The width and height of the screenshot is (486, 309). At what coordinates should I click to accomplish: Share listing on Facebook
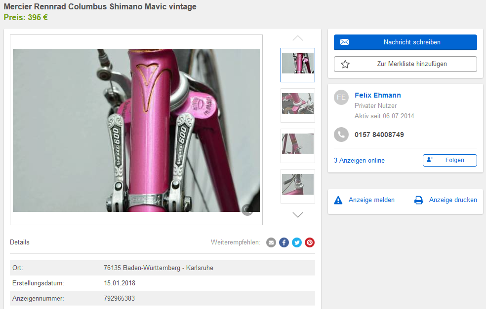coord(284,242)
